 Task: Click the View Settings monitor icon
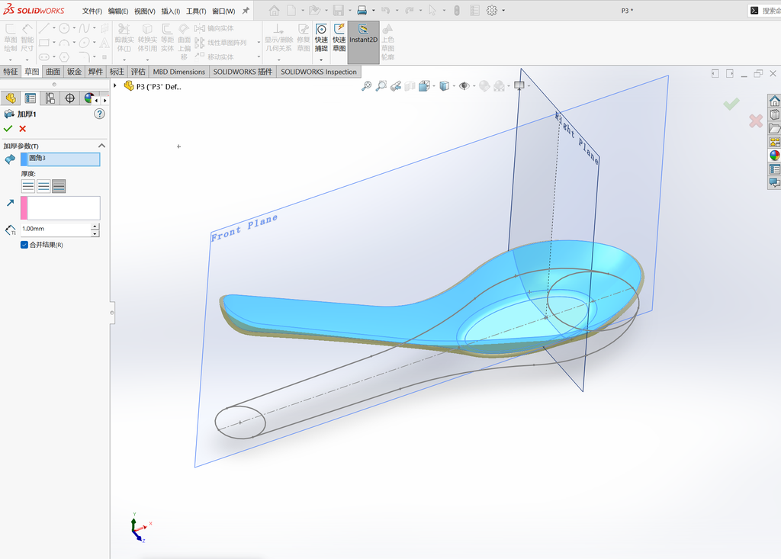point(519,85)
